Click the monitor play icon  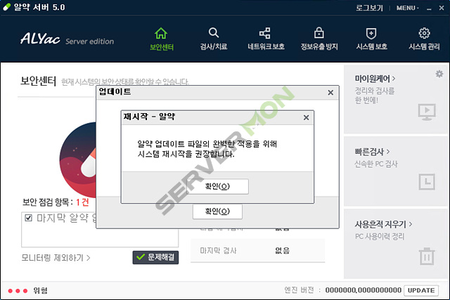click(427, 112)
